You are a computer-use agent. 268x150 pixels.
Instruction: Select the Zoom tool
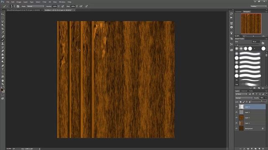pyautogui.click(x=3, y=84)
